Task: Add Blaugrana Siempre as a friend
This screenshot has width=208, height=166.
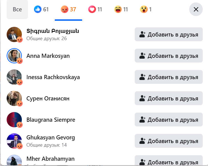Action: [x=169, y=120]
